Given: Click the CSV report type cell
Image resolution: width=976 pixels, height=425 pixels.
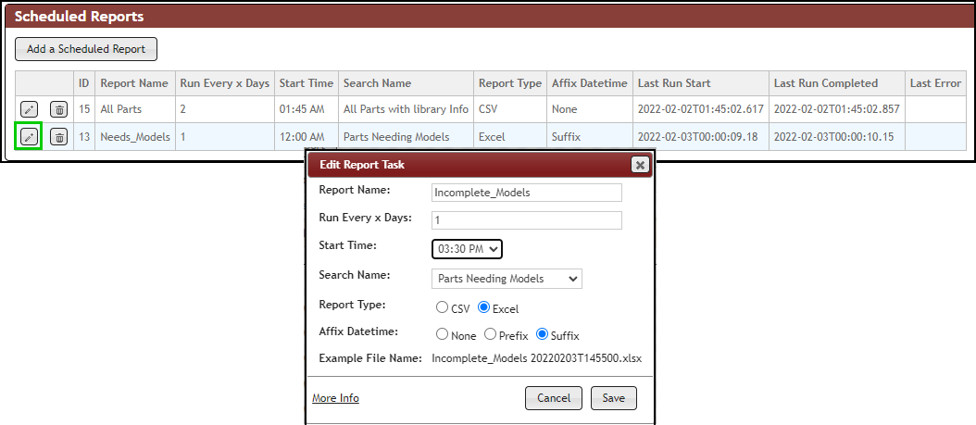Looking at the screenshot, I should click(510, 109).
